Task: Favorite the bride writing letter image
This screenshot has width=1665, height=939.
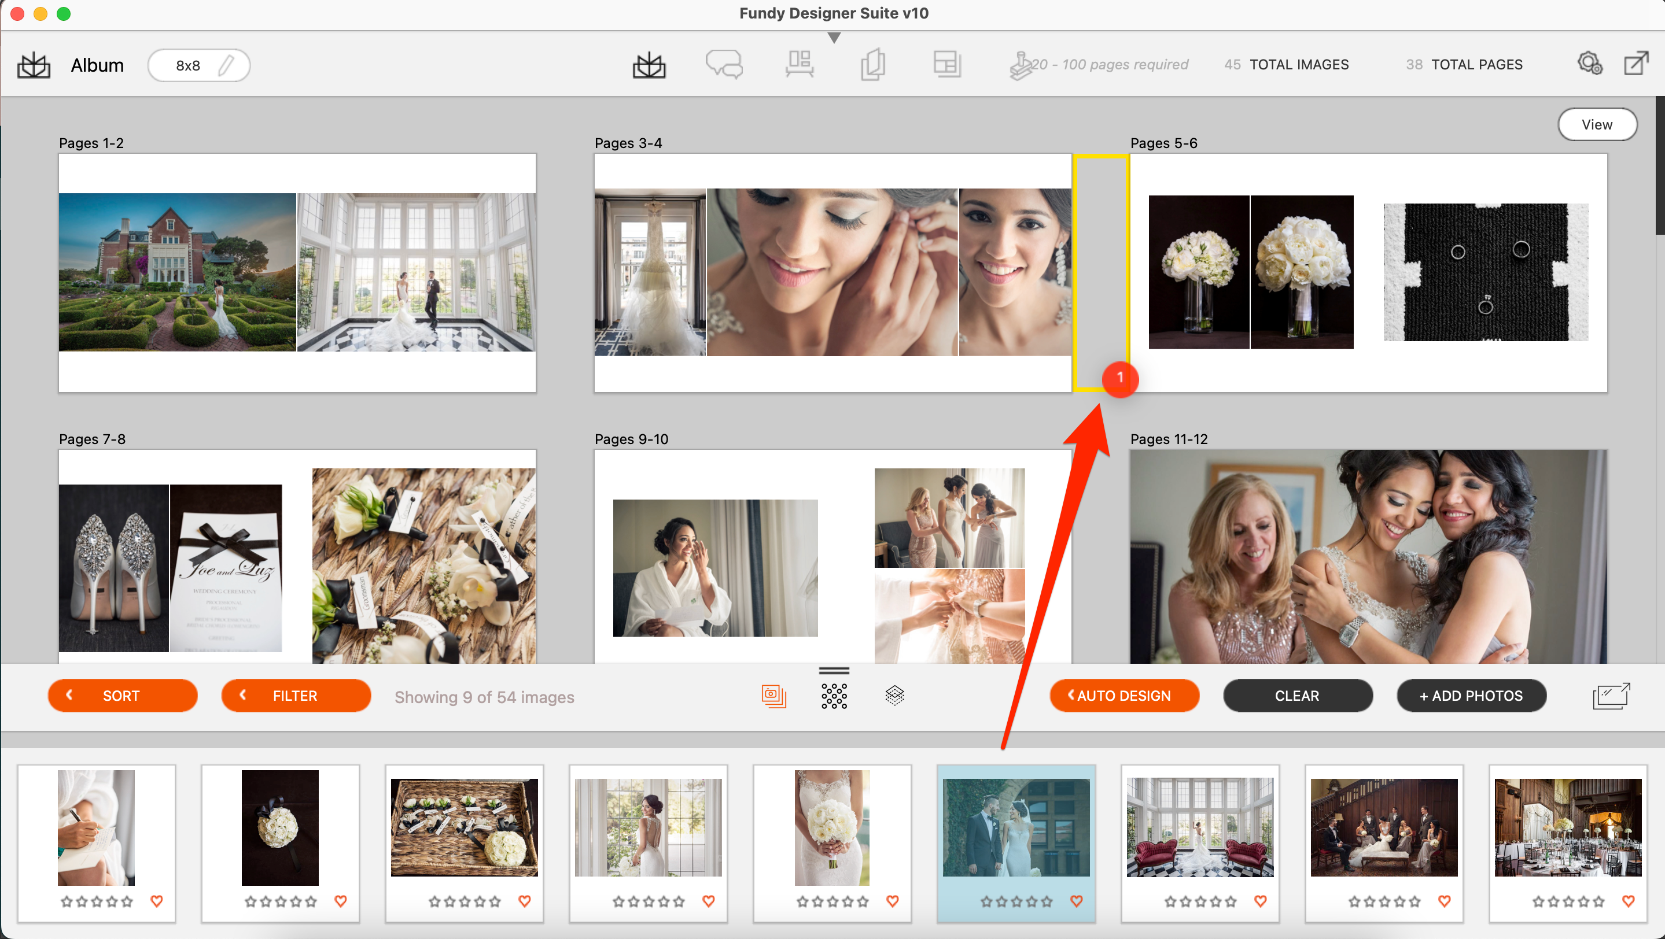Action: 156,900
